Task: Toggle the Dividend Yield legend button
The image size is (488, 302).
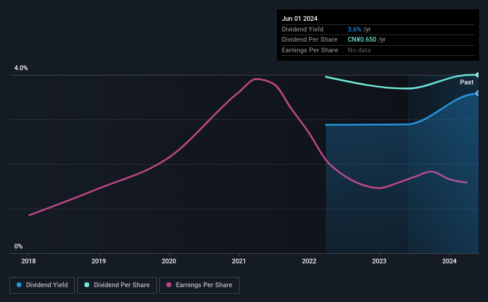Action: (42, 285)
